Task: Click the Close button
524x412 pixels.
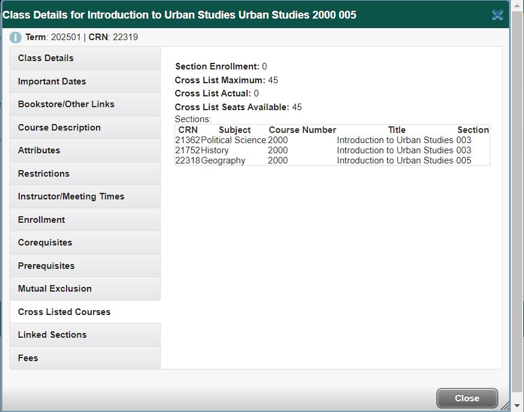Action: tap(467, 398)
